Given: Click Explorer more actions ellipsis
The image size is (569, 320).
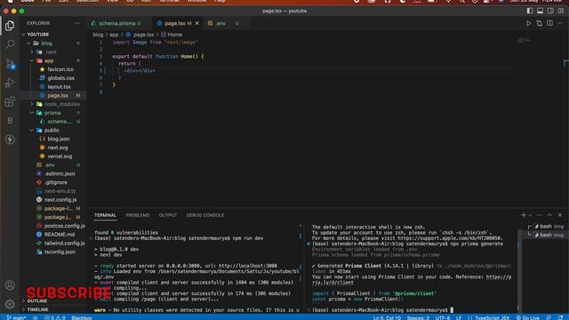Looking at the screenshot, I should pos(77,23).
